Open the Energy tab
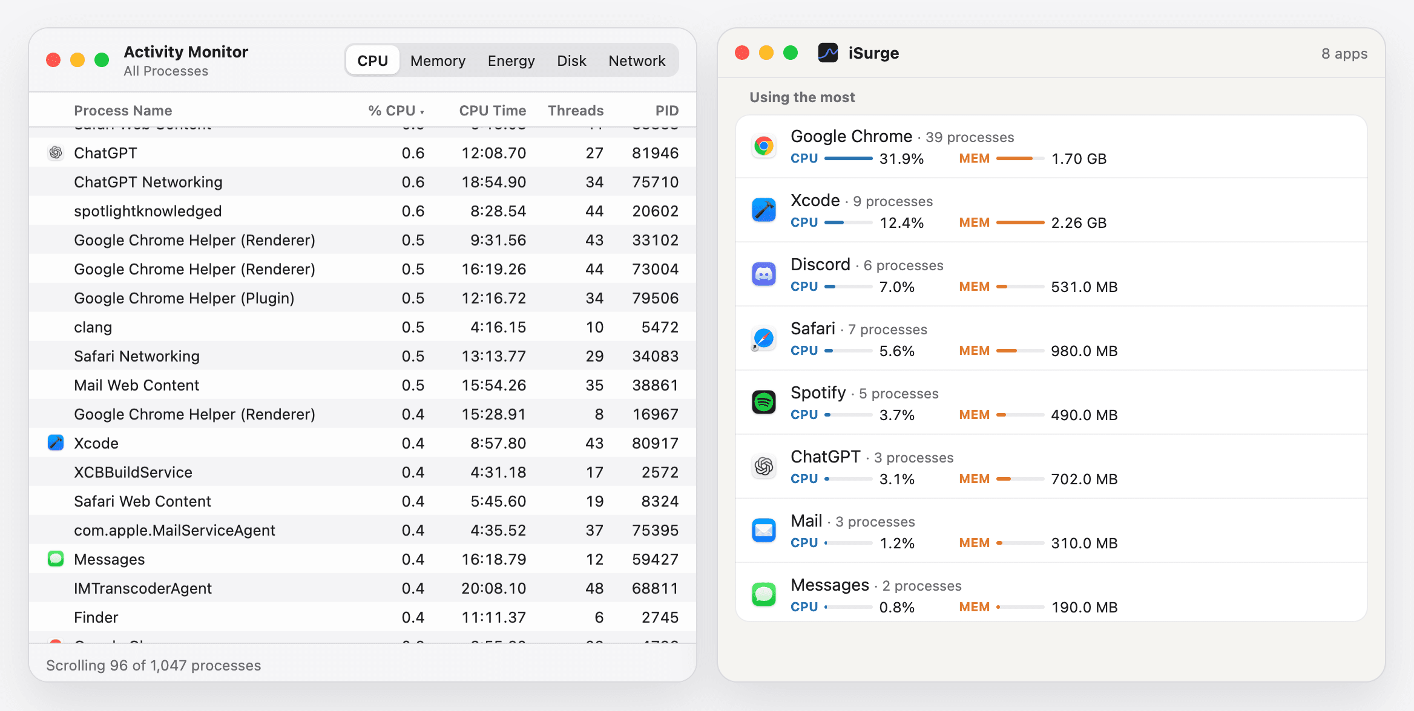This screenshot has width=1414, height=711. [x=511, y=60]
